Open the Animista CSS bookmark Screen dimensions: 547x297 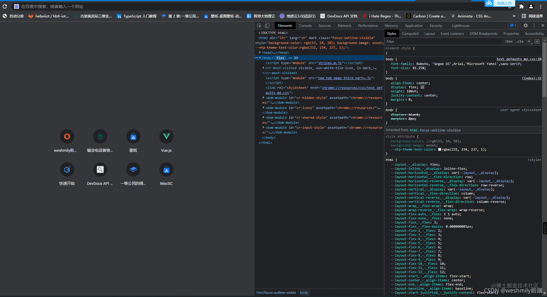point(471,16)
